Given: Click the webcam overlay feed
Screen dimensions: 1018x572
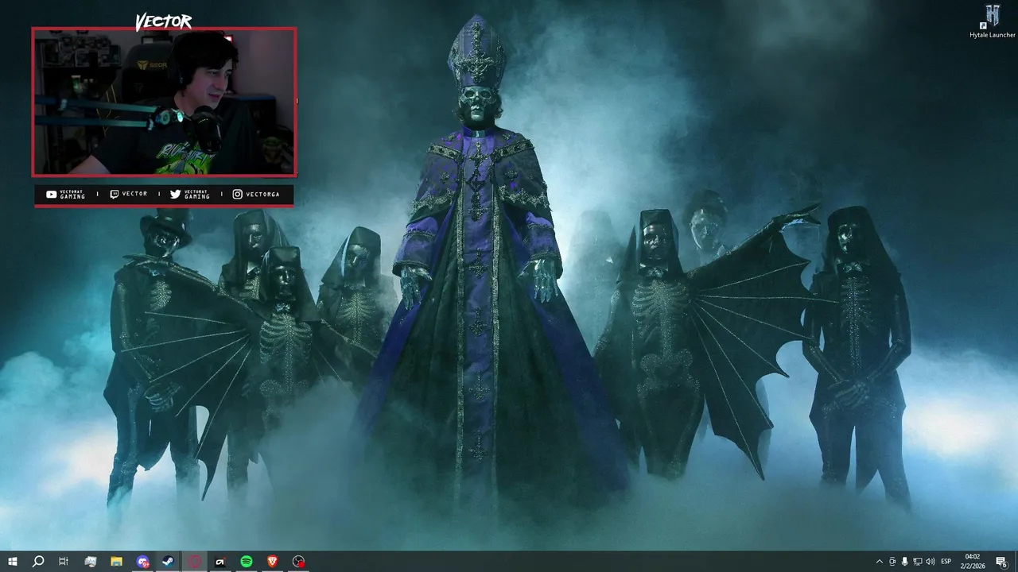Looking at the screenshot, I should pyautogui.click(x=164, y=102).
